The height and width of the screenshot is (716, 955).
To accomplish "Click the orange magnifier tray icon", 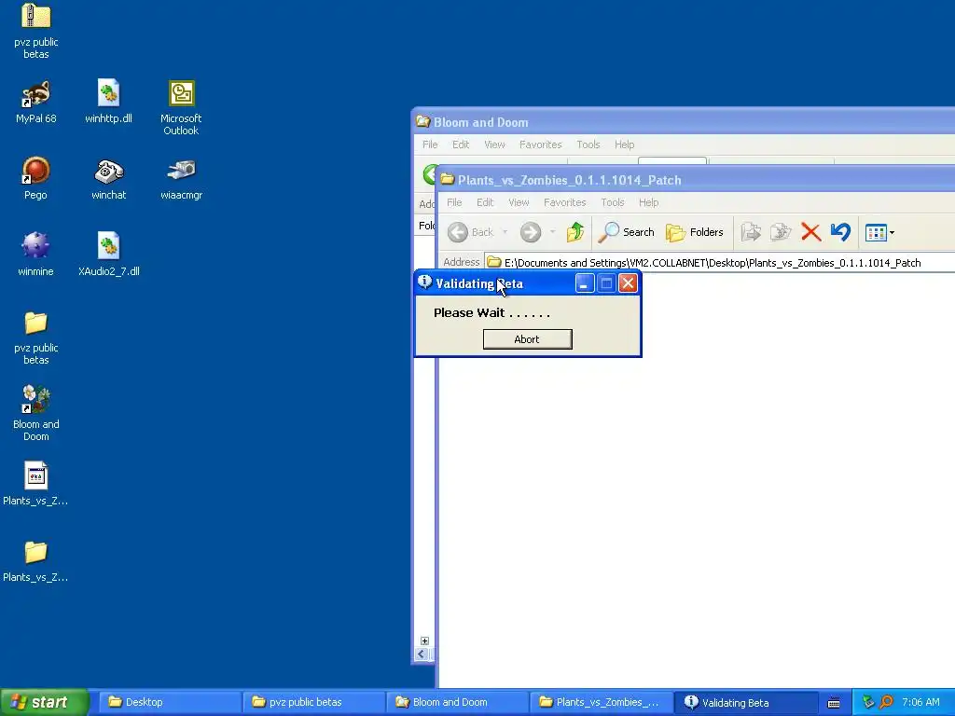I will (x=886, y=702).
